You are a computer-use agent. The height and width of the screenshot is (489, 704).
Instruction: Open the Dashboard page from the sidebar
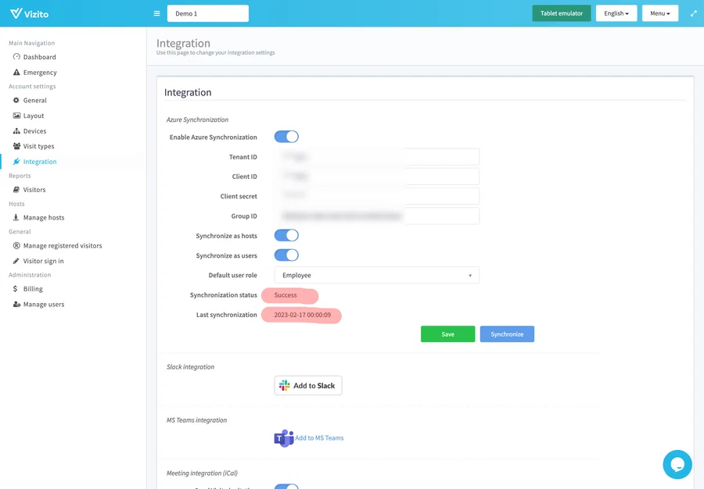(40, 56)
